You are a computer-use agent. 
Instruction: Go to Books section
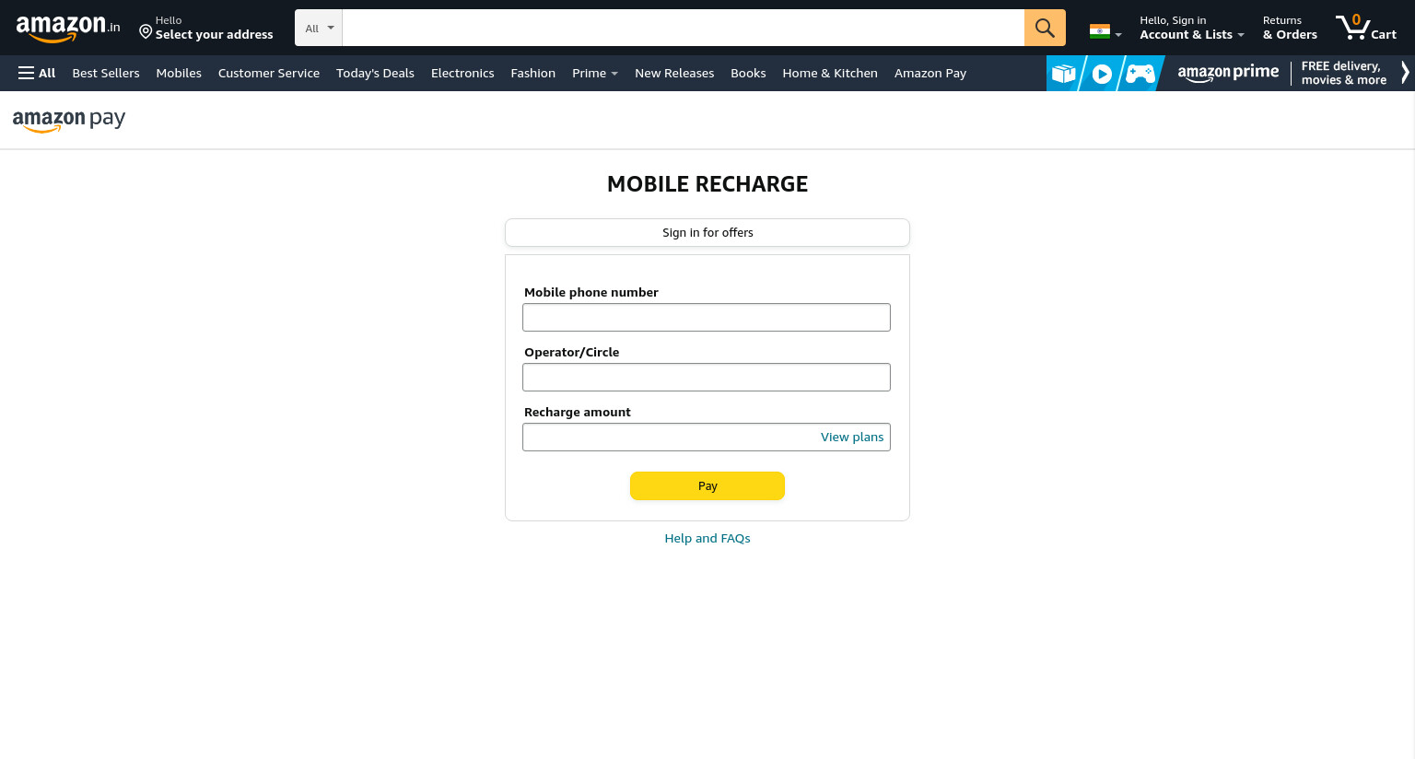[x=748, y=73]
